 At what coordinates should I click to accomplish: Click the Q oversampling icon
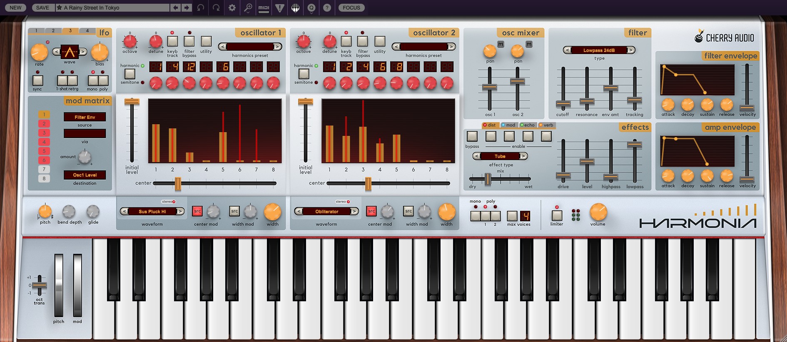[311, 7]
